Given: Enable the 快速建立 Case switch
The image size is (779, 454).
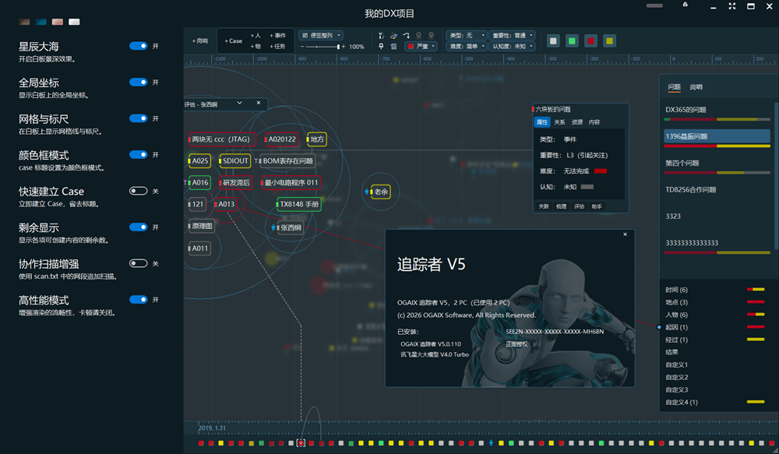Looking at the screenshot, I should click(x=139, y=191).
